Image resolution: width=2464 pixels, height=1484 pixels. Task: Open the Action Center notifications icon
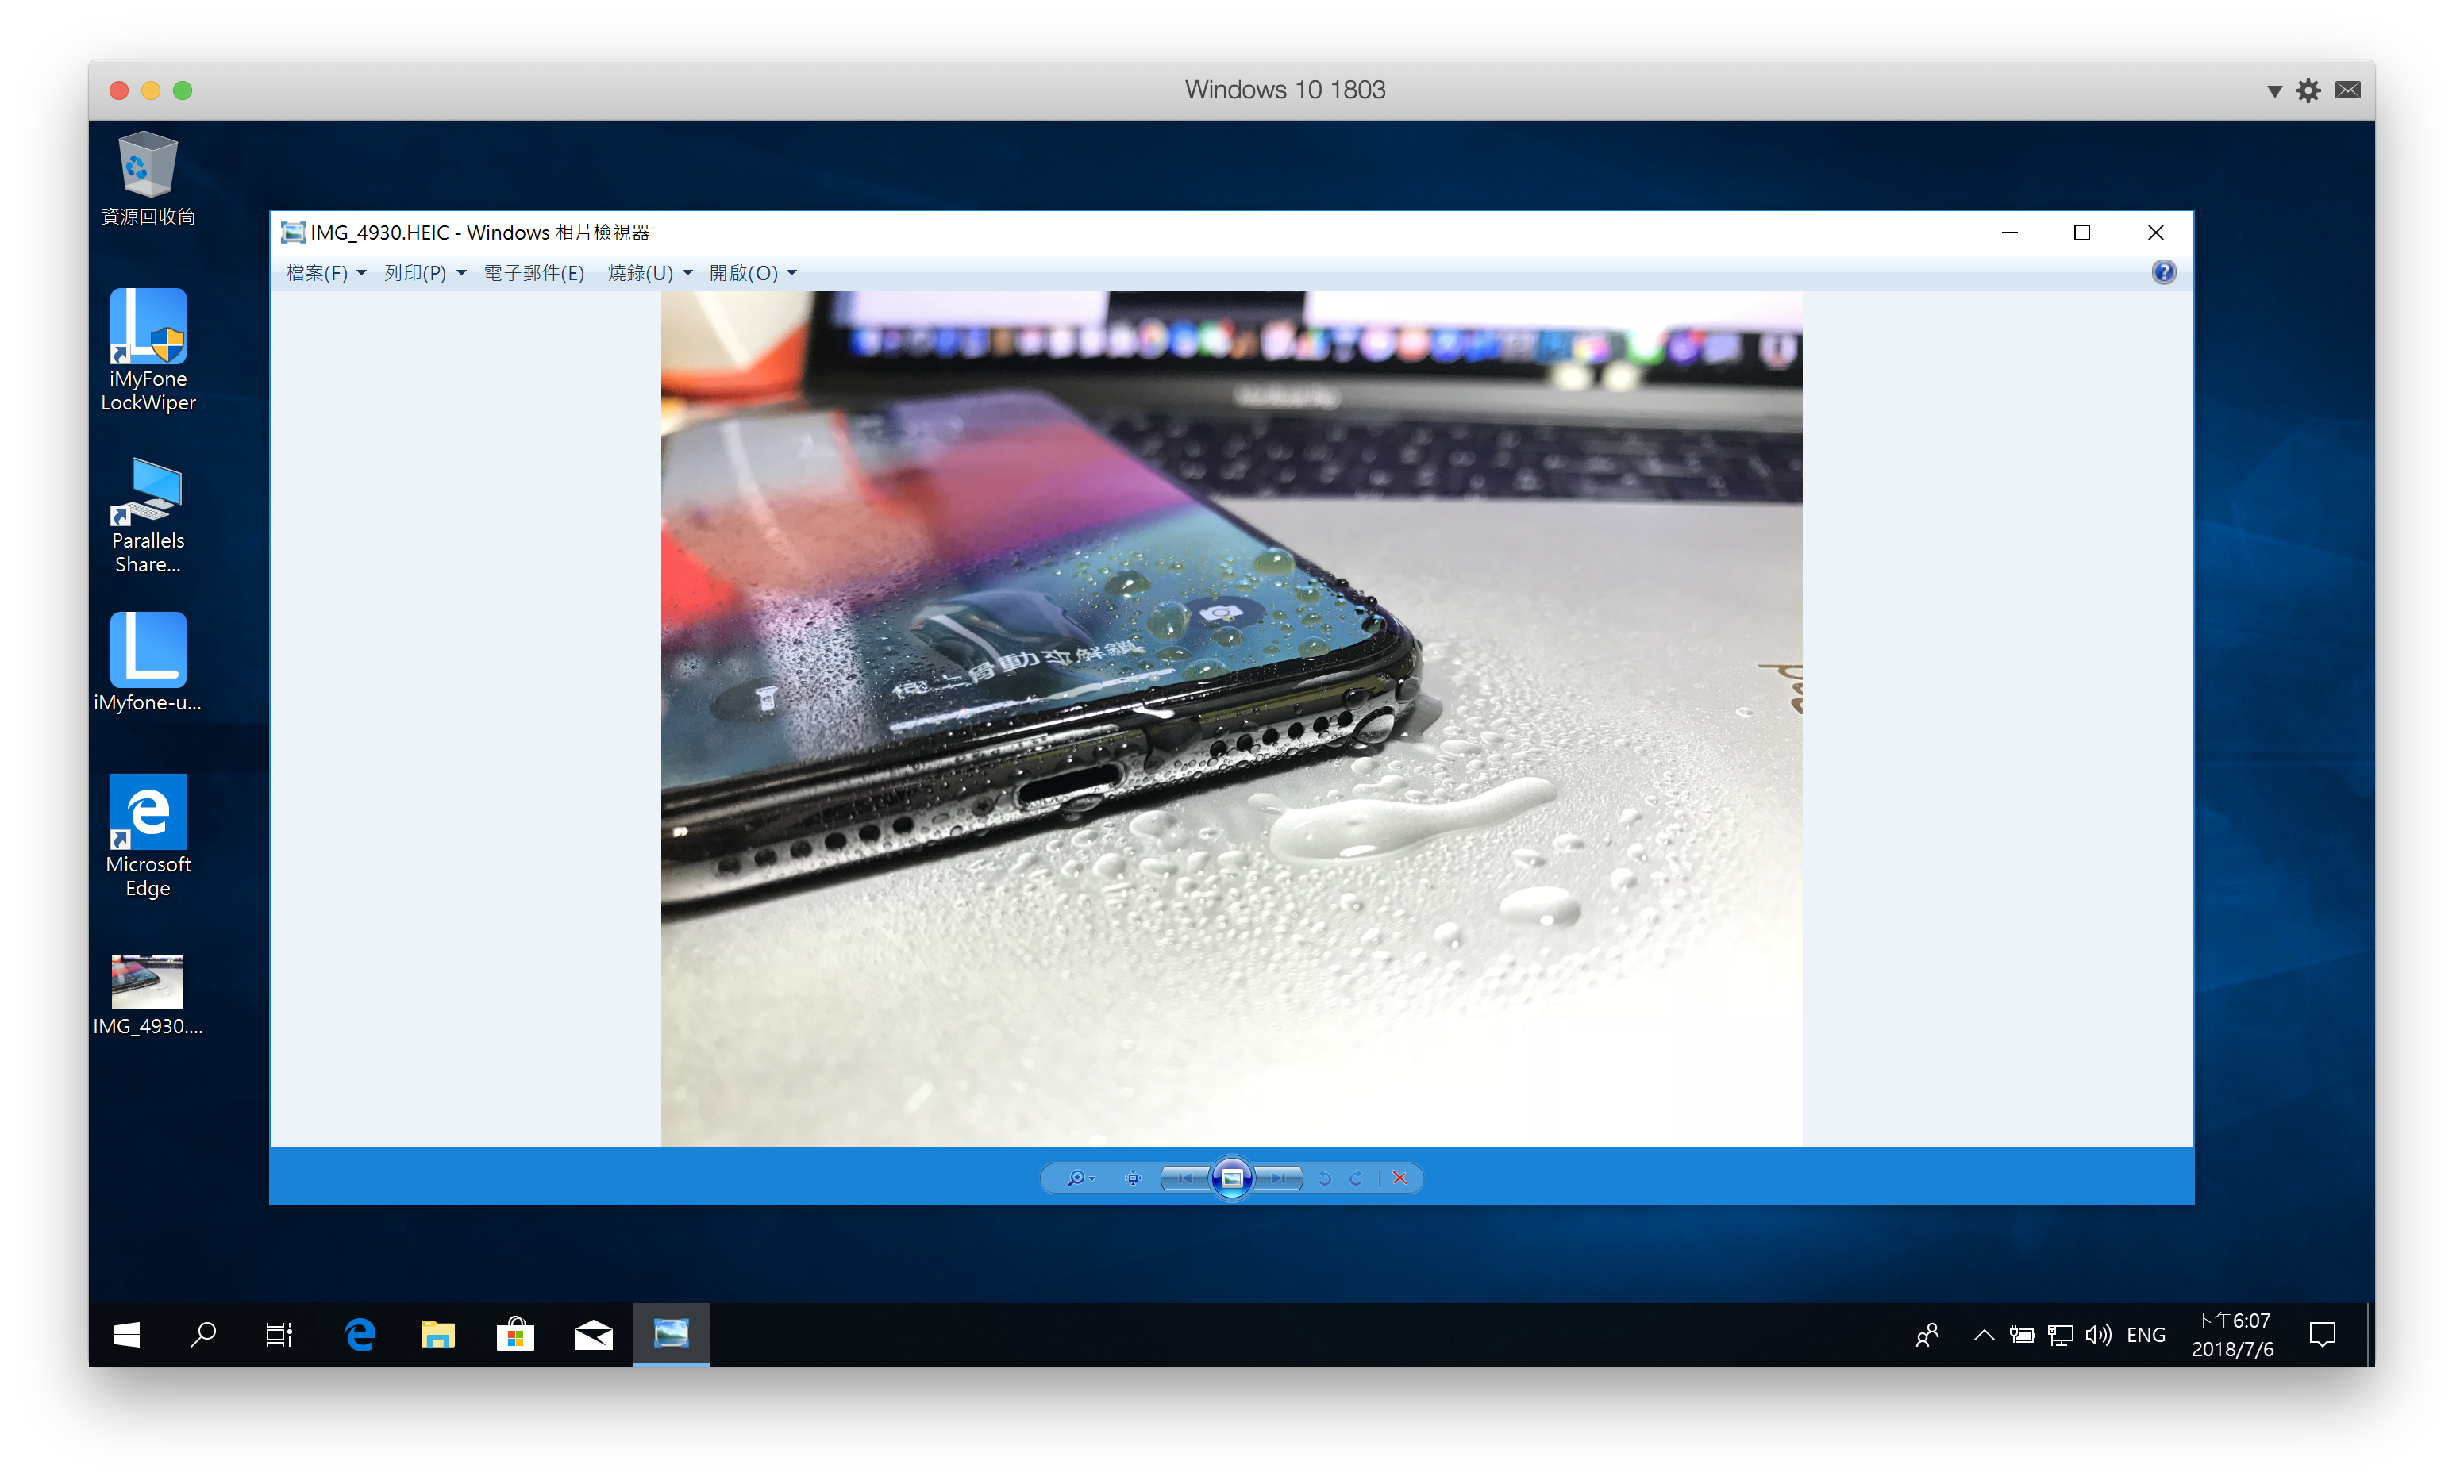coord(2322,1335)
